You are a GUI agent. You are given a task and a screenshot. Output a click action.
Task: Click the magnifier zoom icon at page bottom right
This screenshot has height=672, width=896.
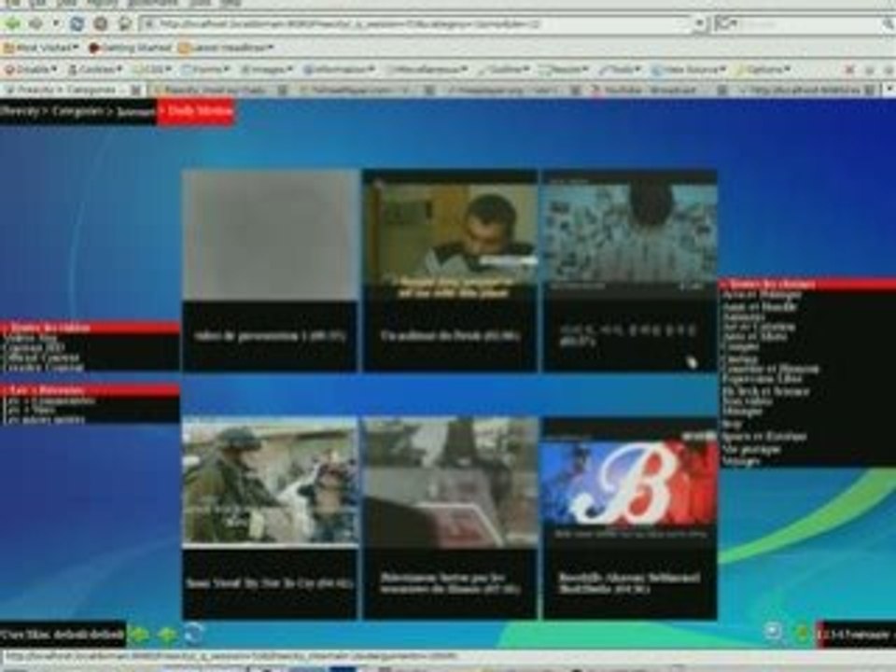[x=773, y=632]
